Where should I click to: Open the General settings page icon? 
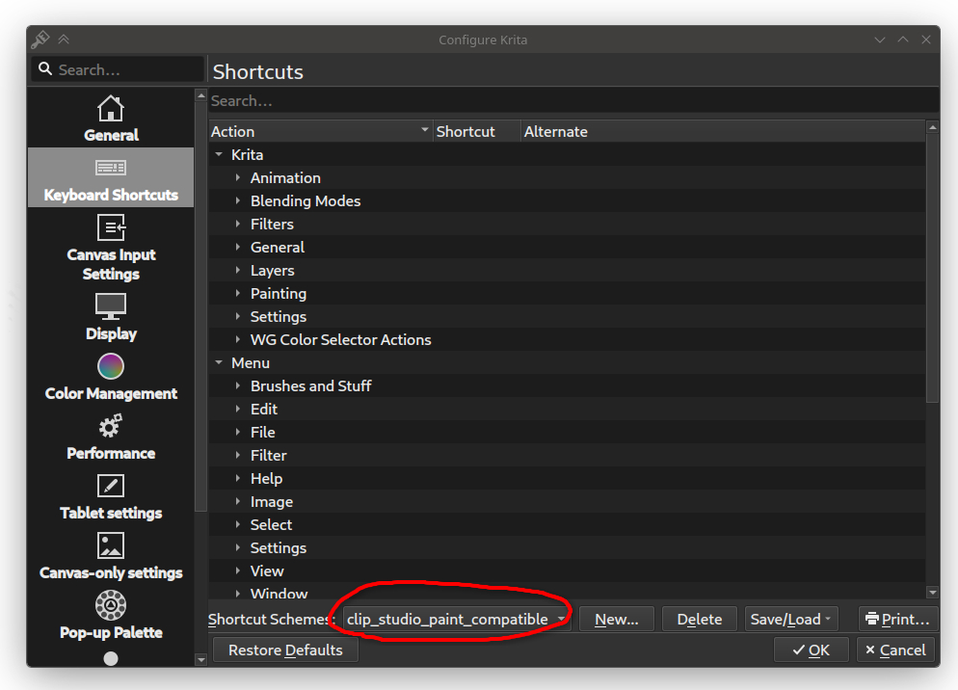(111, 109)
